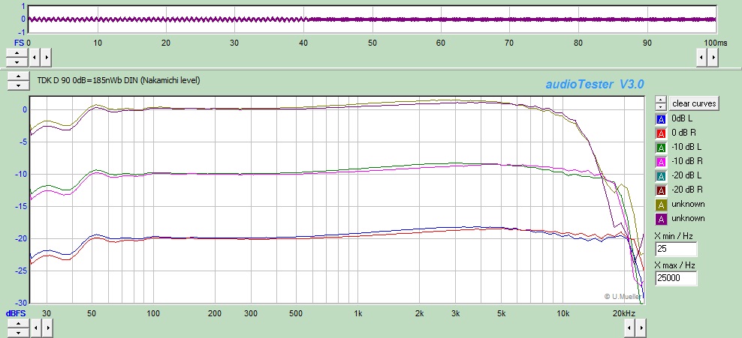Select the dark red -20 dB R curve icon
The height and width of the screenshot is (338, 742).
click(x=661, y=190)
